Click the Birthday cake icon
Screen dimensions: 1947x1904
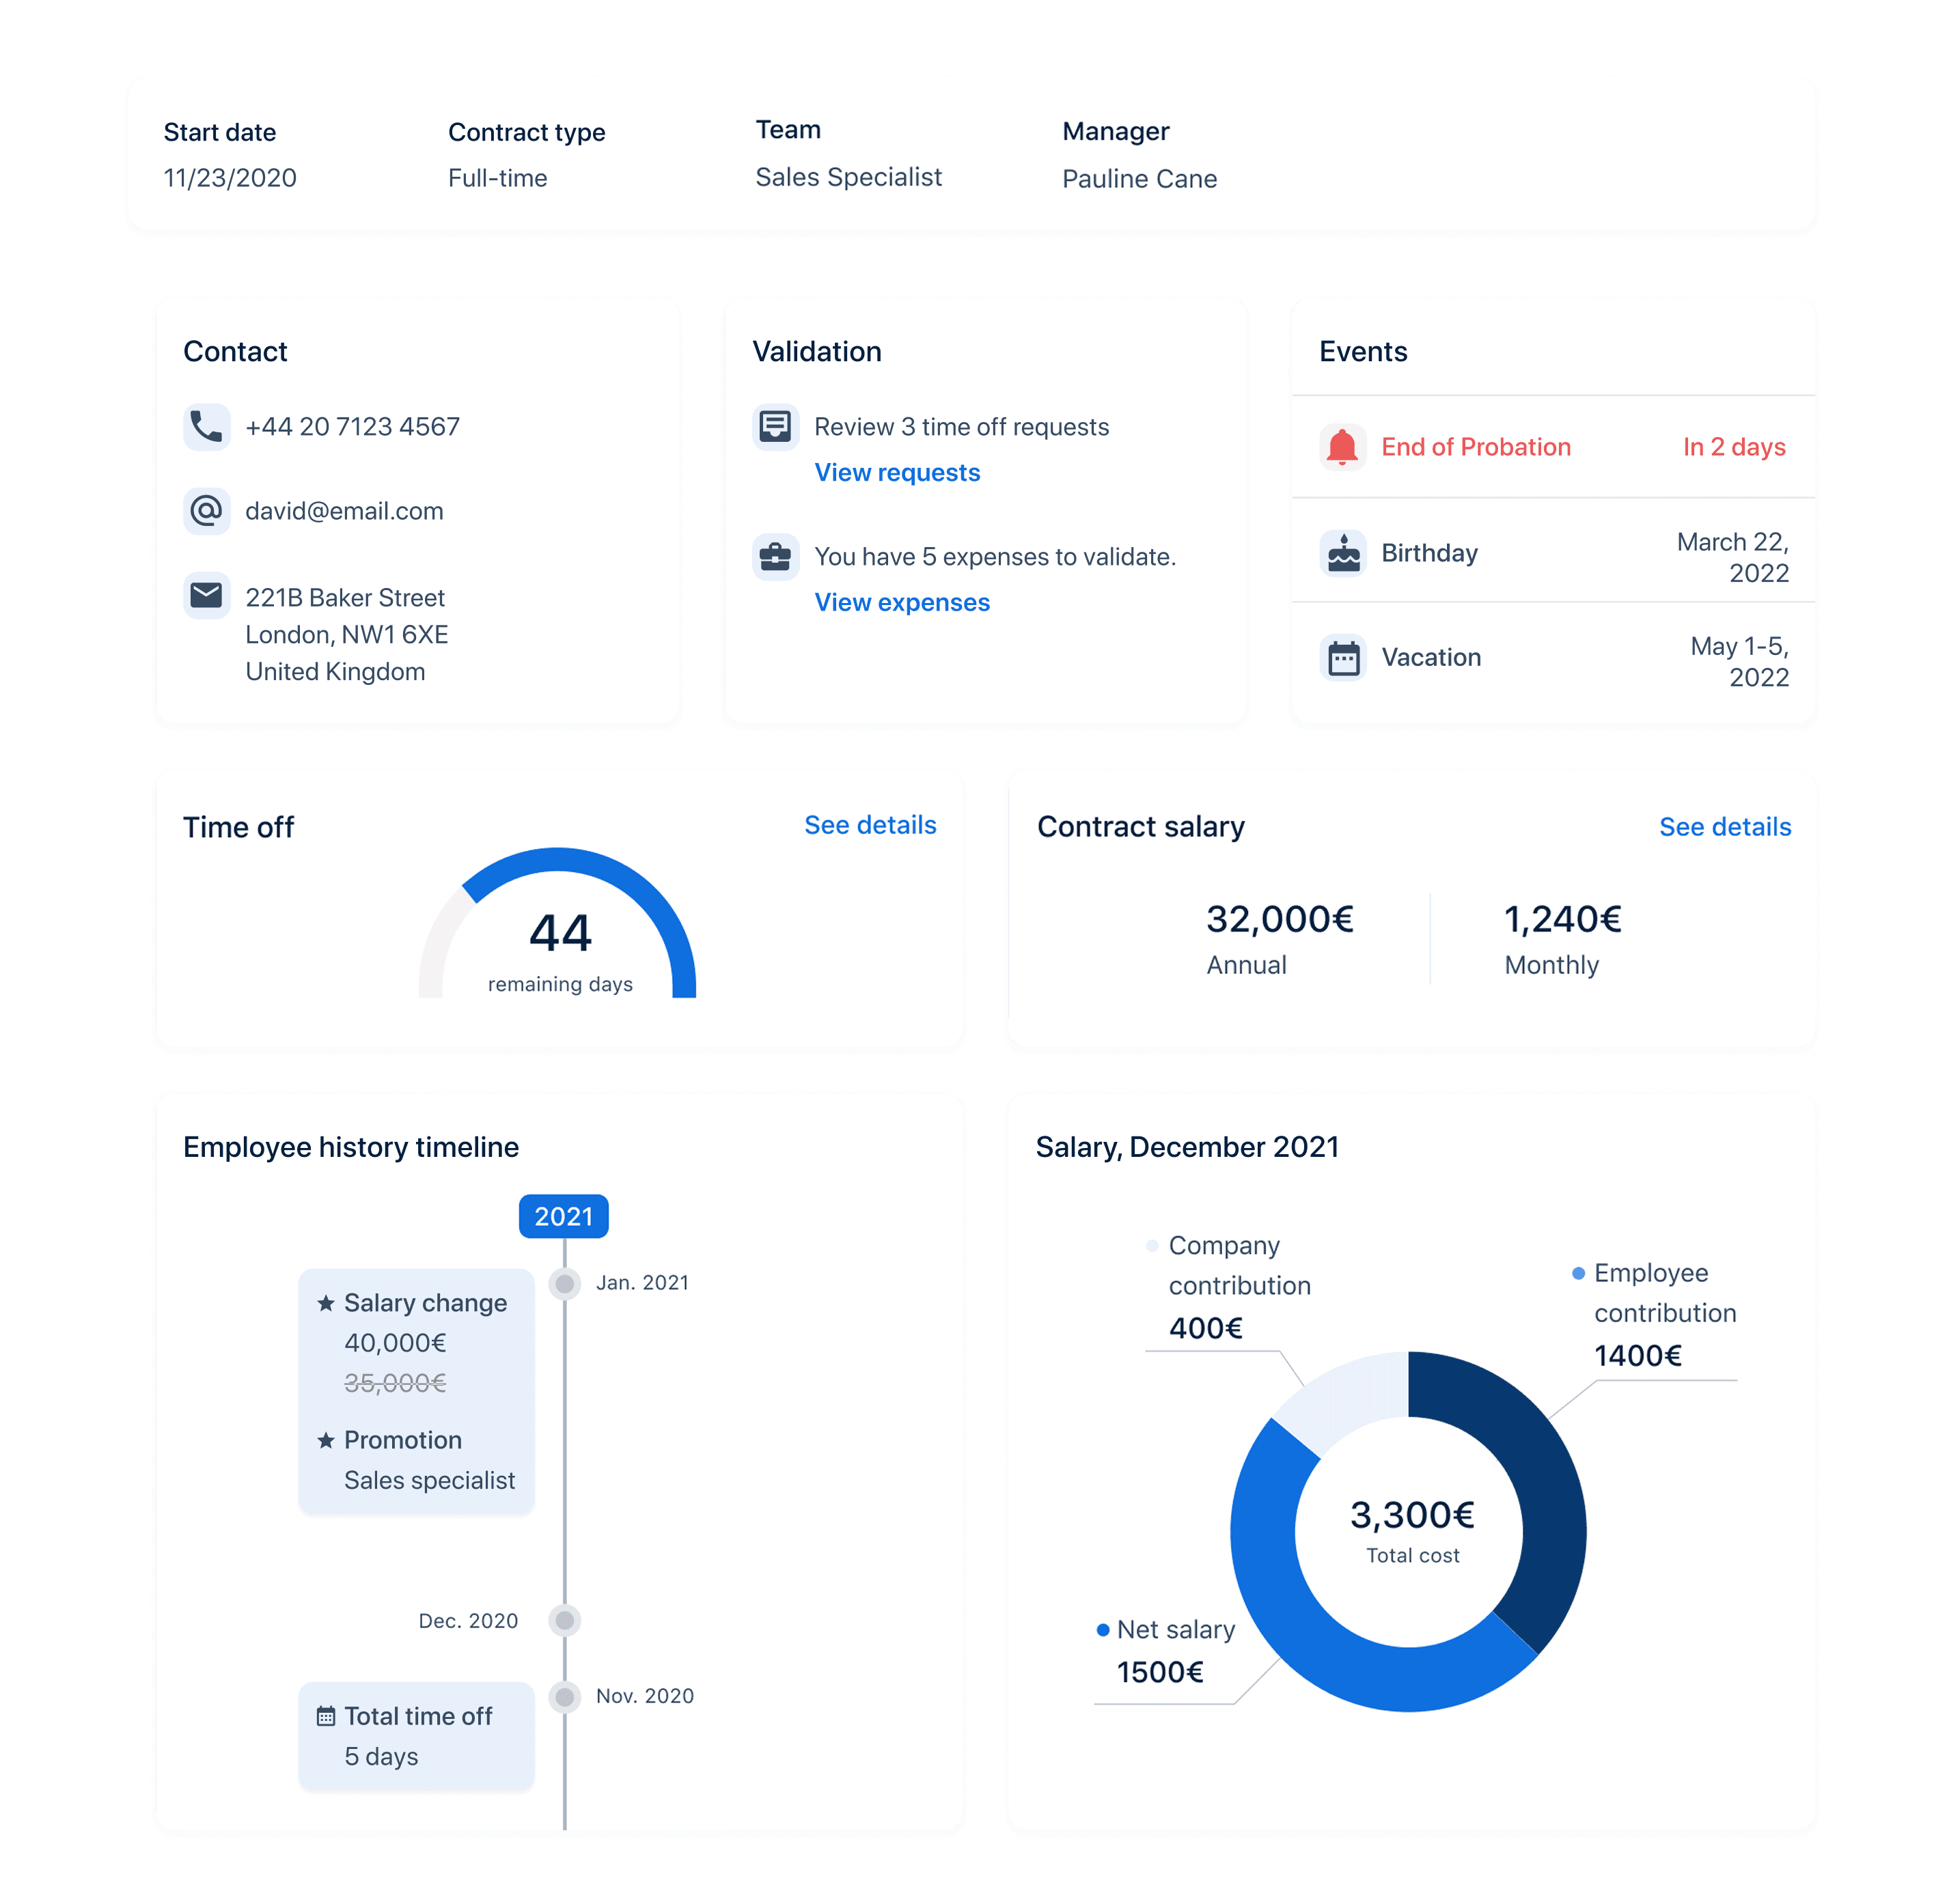[1342, 553]
